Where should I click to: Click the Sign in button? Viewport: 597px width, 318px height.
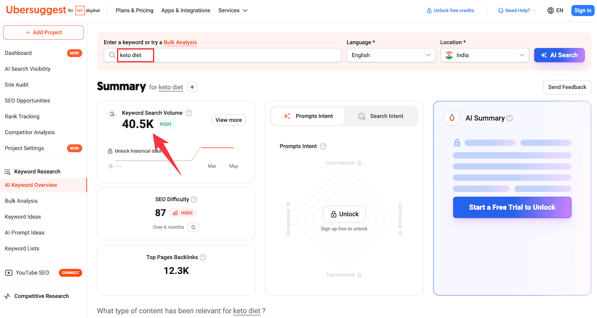(x=583, y=11)
